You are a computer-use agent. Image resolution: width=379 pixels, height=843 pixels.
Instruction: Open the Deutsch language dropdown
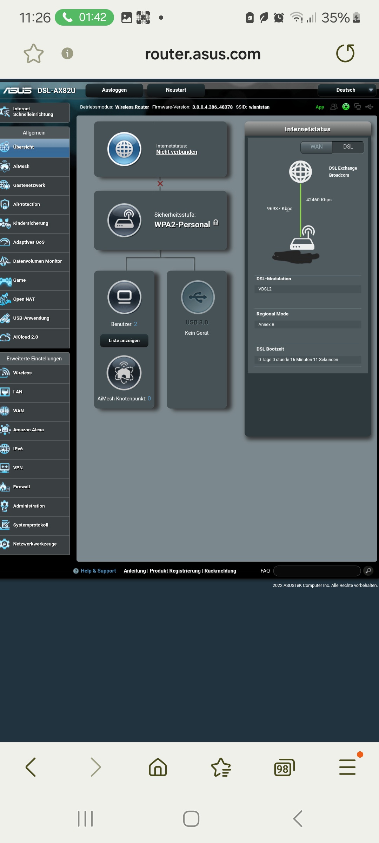point(347,90)
